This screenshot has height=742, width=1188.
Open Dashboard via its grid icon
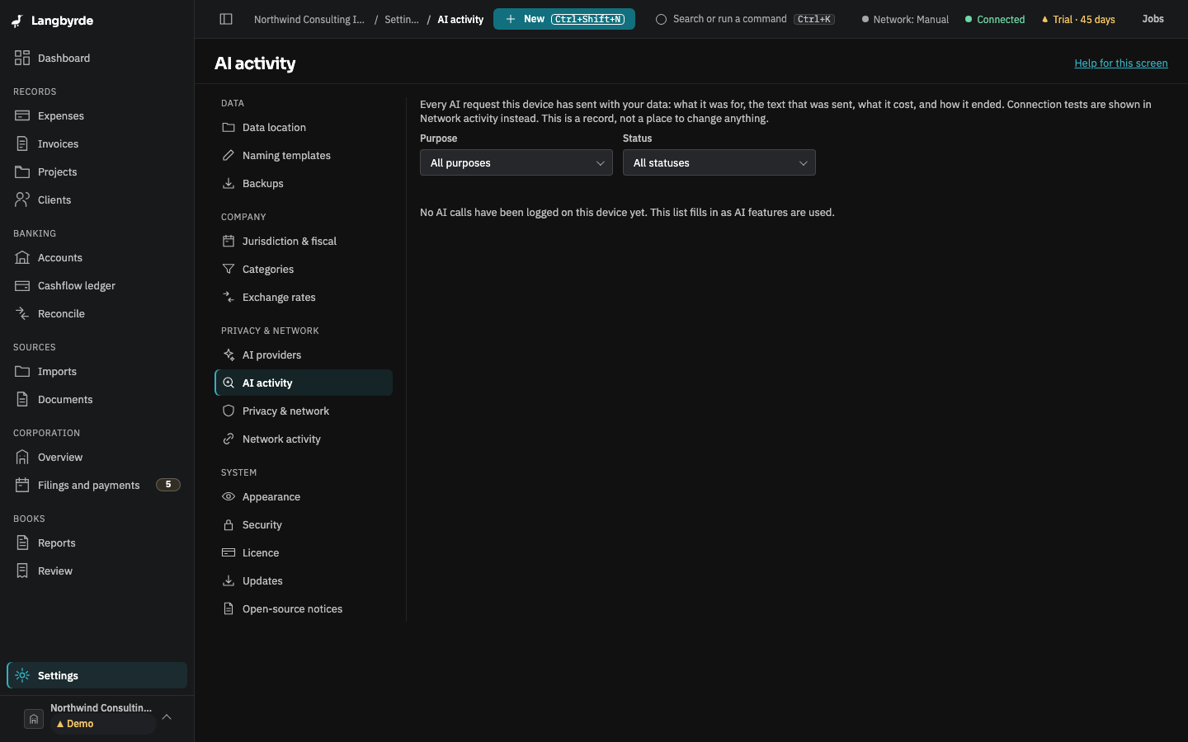pos(22,58)
